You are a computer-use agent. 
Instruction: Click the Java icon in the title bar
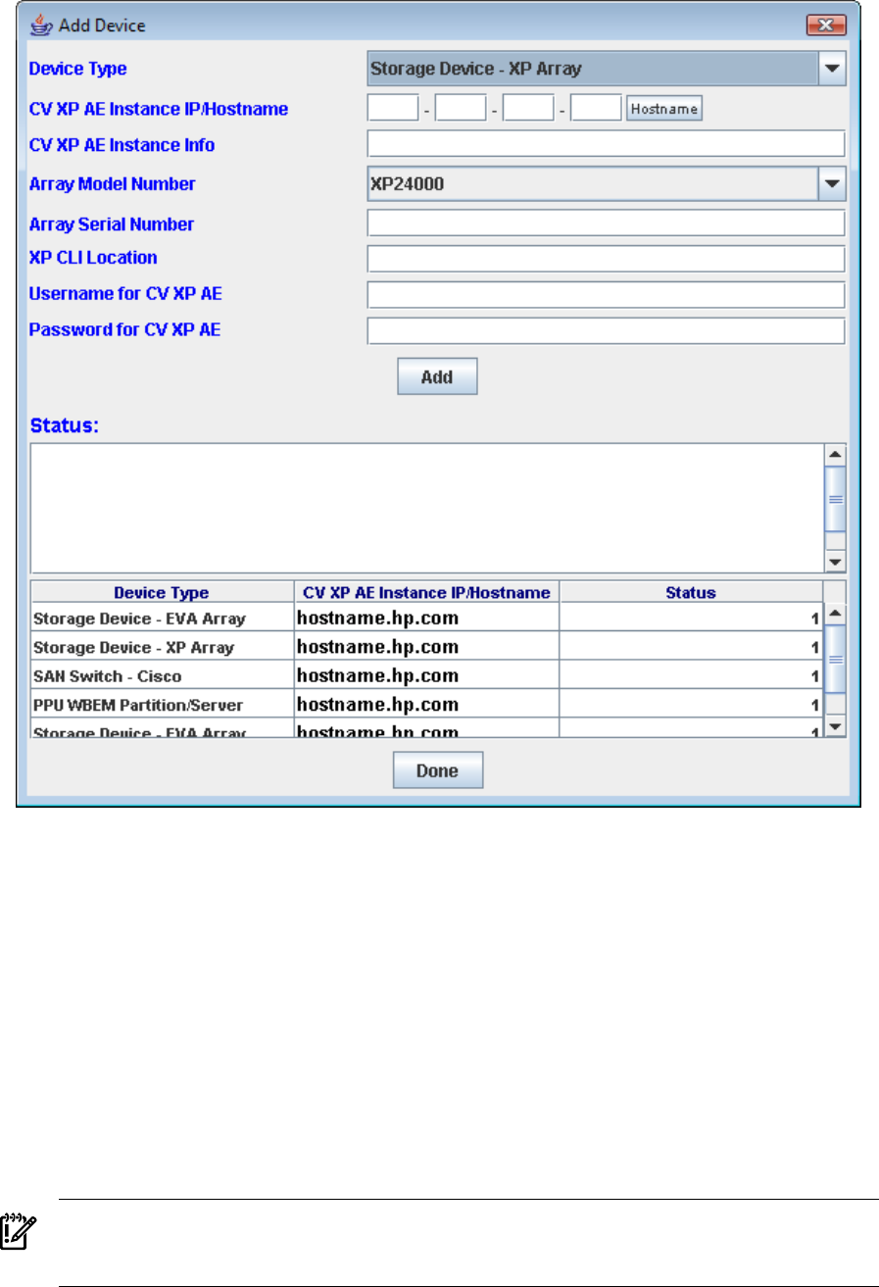42,24
